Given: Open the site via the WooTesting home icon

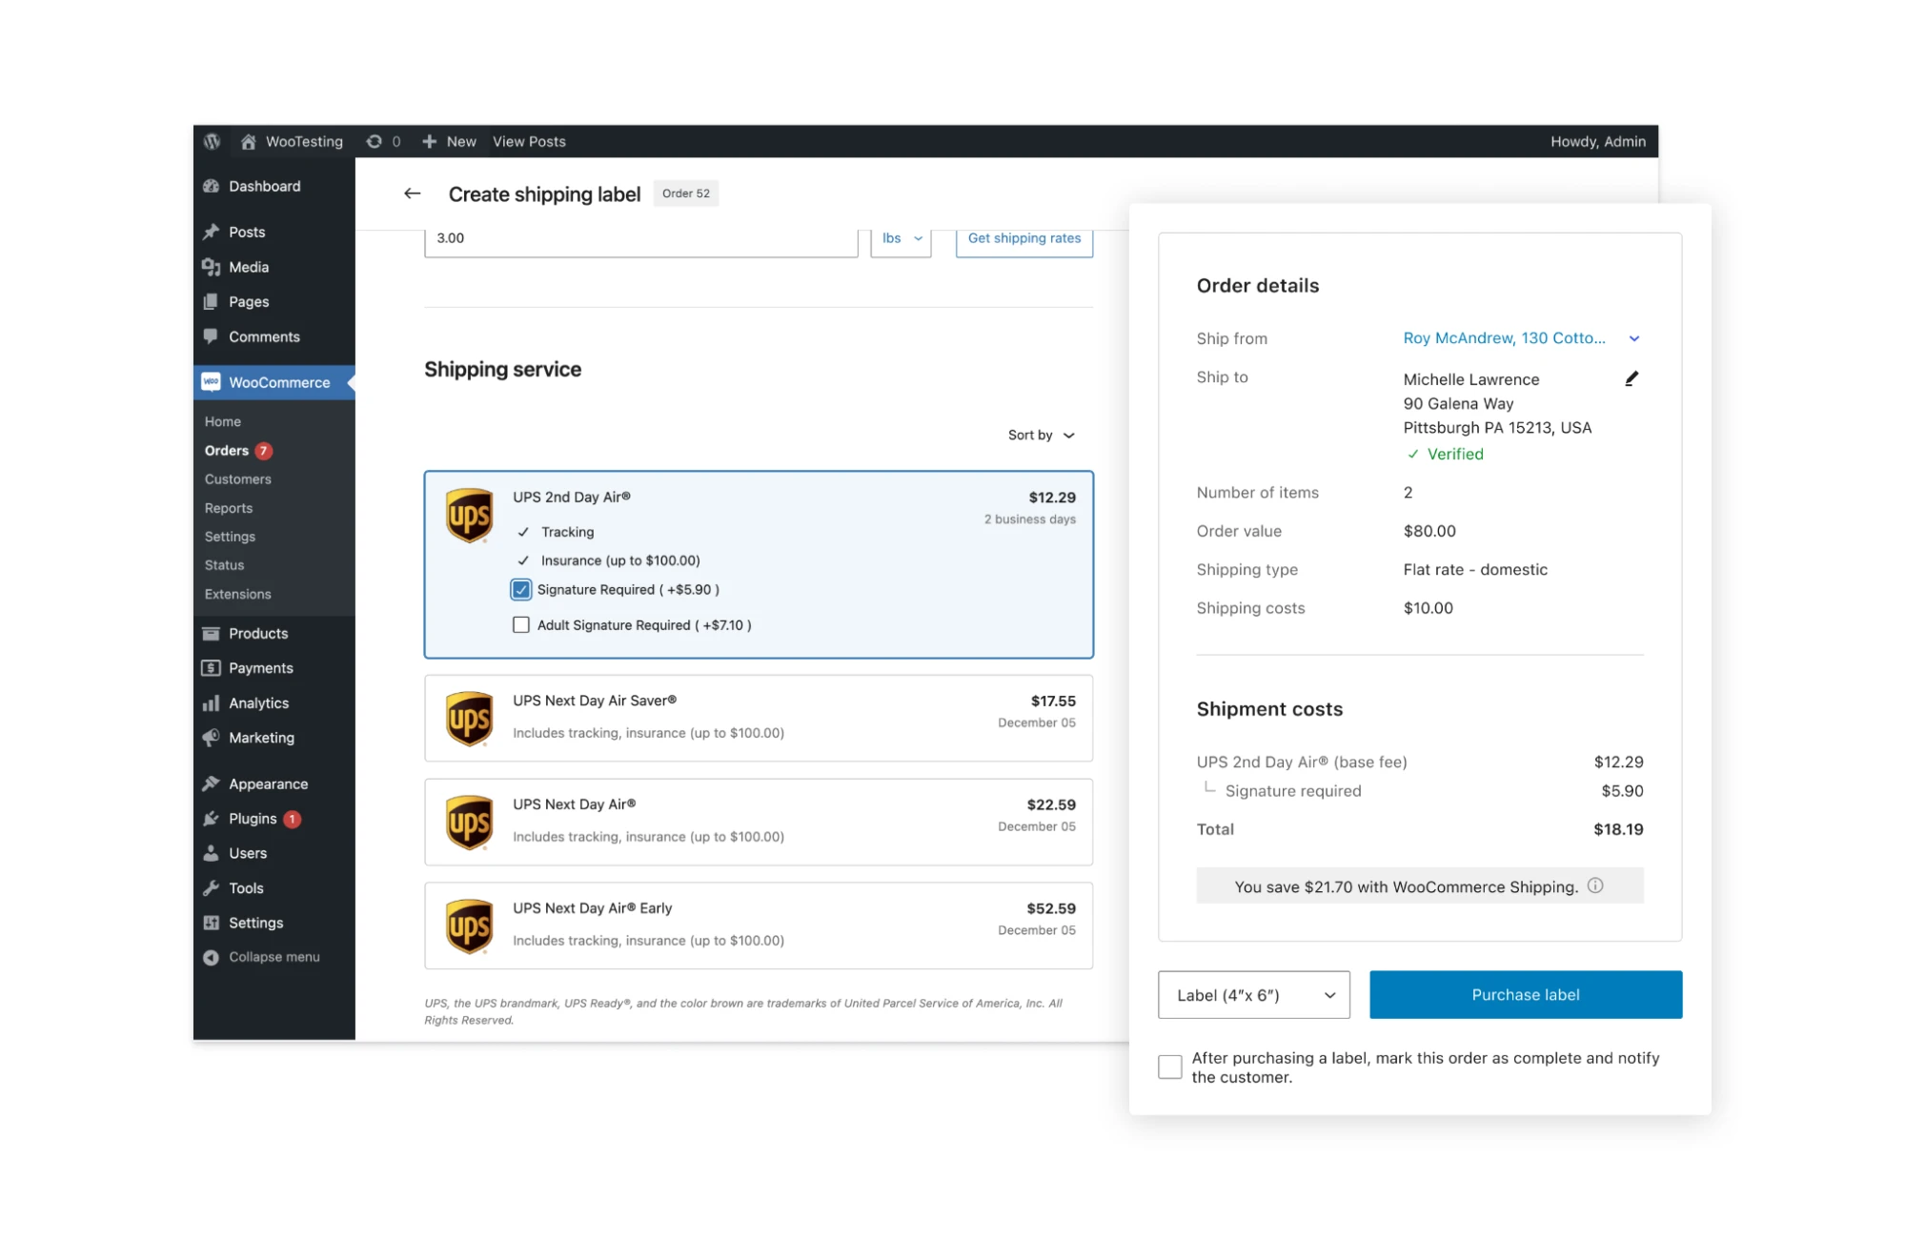Looking at the screenshot, I should click(249, 141).
